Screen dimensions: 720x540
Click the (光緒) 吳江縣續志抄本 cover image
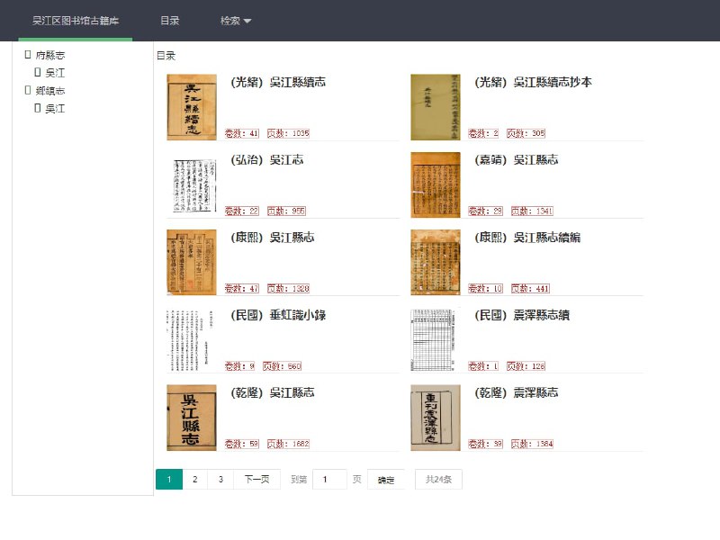click(x=436, y=107)
